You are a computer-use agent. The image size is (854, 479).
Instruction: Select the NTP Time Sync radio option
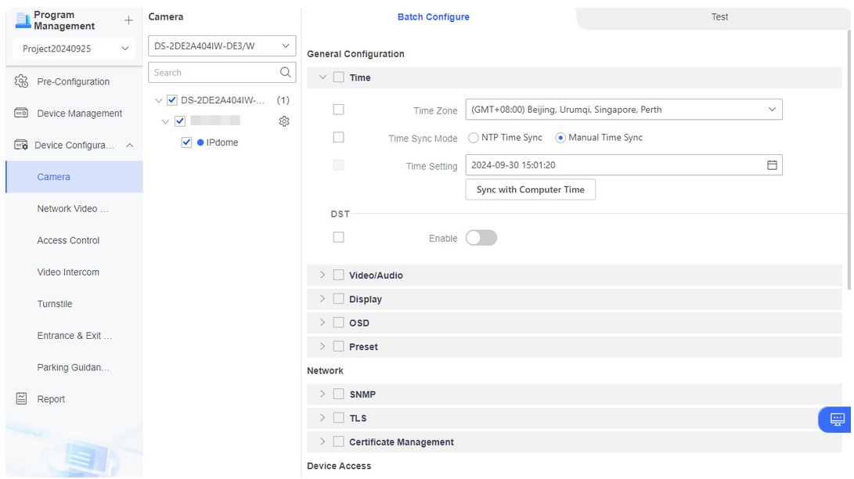click(x=474, y=138)
